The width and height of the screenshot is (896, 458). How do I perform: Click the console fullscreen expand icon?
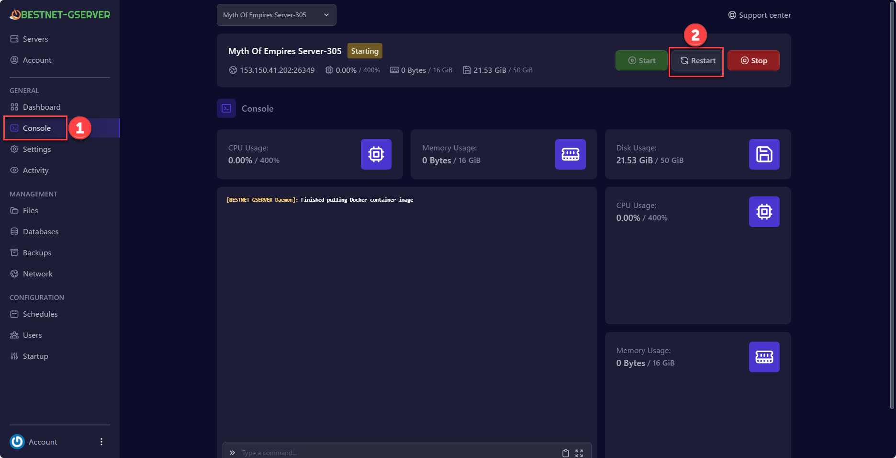pyautogui.click(x=579, y=453)
